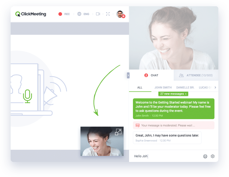Viewport: 229px width, 177px height.
Task: Open the emoji picker
Action: click(x=205, y=156)
